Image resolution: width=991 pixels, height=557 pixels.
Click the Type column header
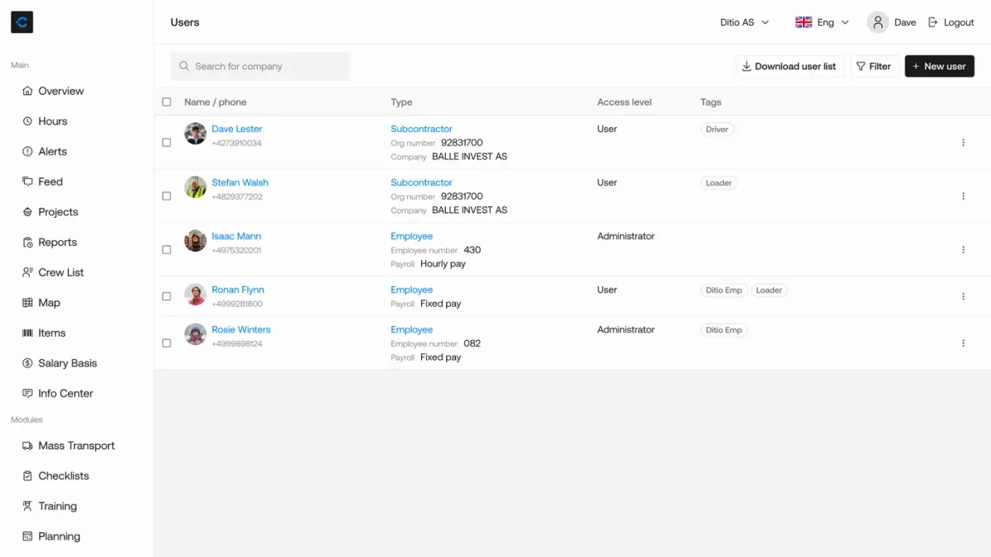[401, 102]
